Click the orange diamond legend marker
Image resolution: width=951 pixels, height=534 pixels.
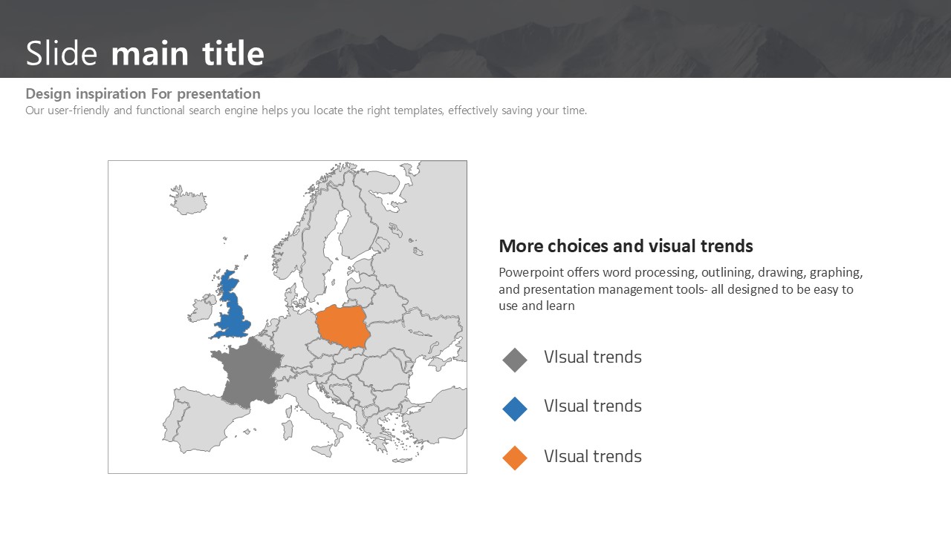point(515,458)
